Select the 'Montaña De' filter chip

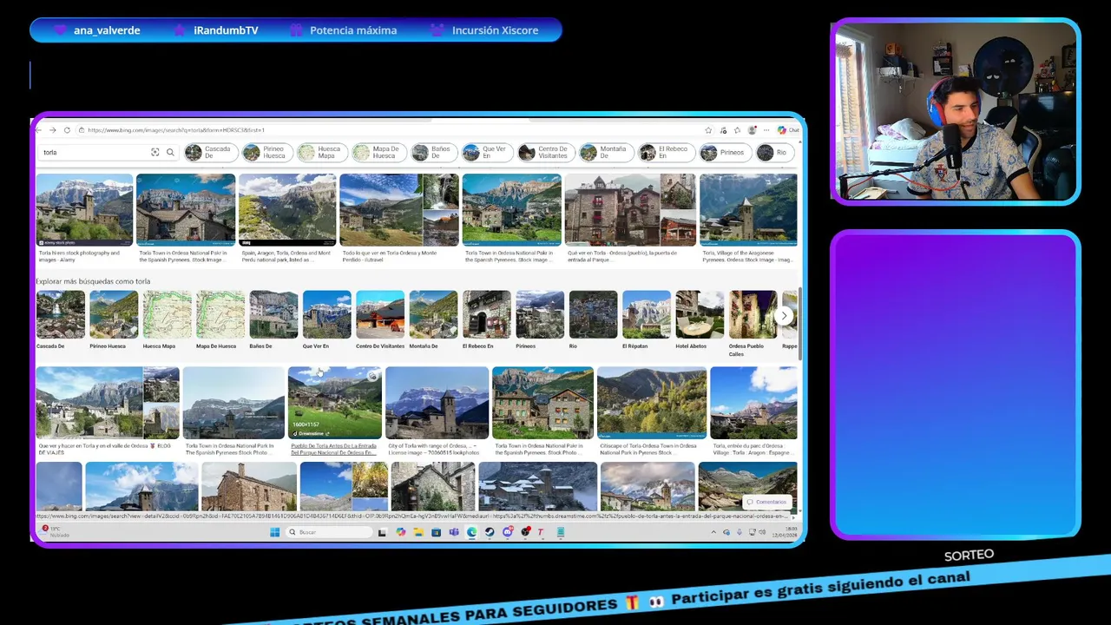pos(606,152)
